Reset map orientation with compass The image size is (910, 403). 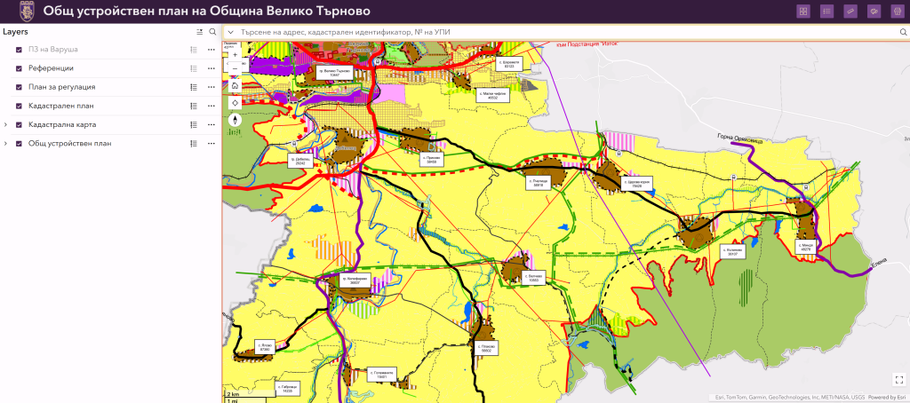click(235, 120)
